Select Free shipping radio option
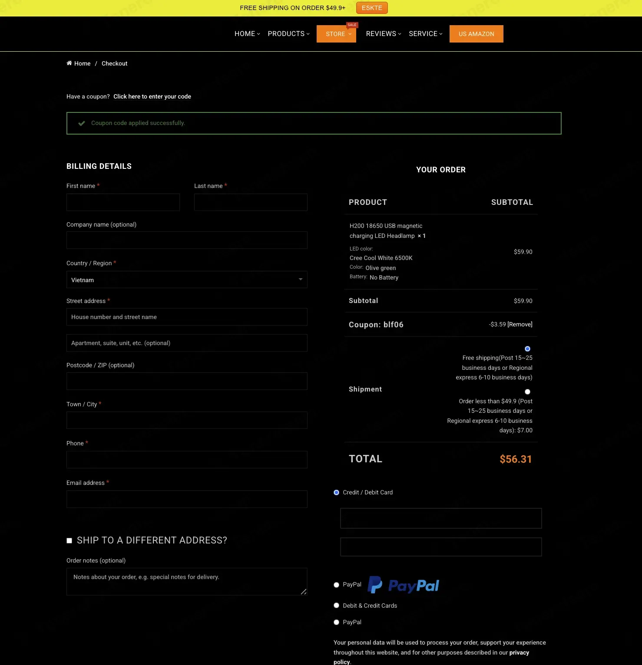 527,349
